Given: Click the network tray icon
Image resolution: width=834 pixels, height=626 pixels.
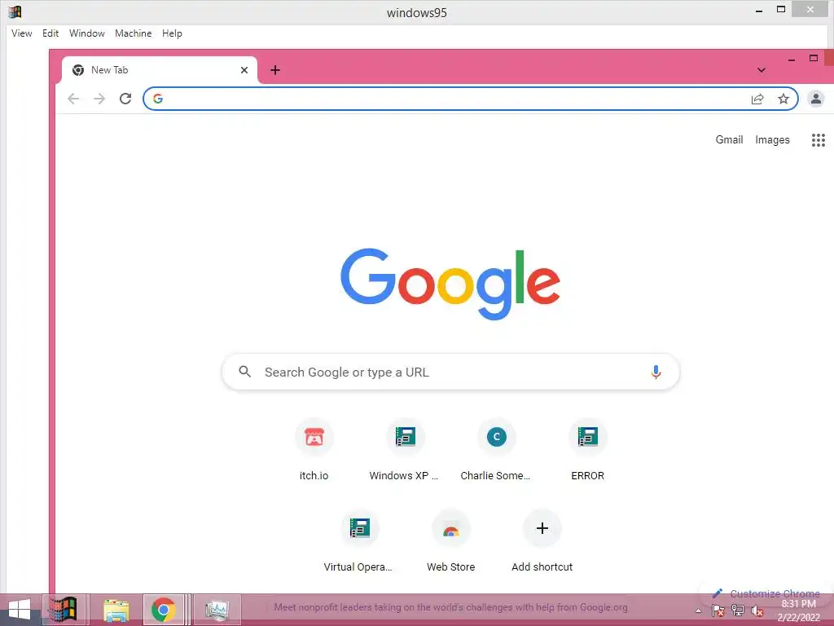Looking at the screenshot, I should [x=738, y=611].
